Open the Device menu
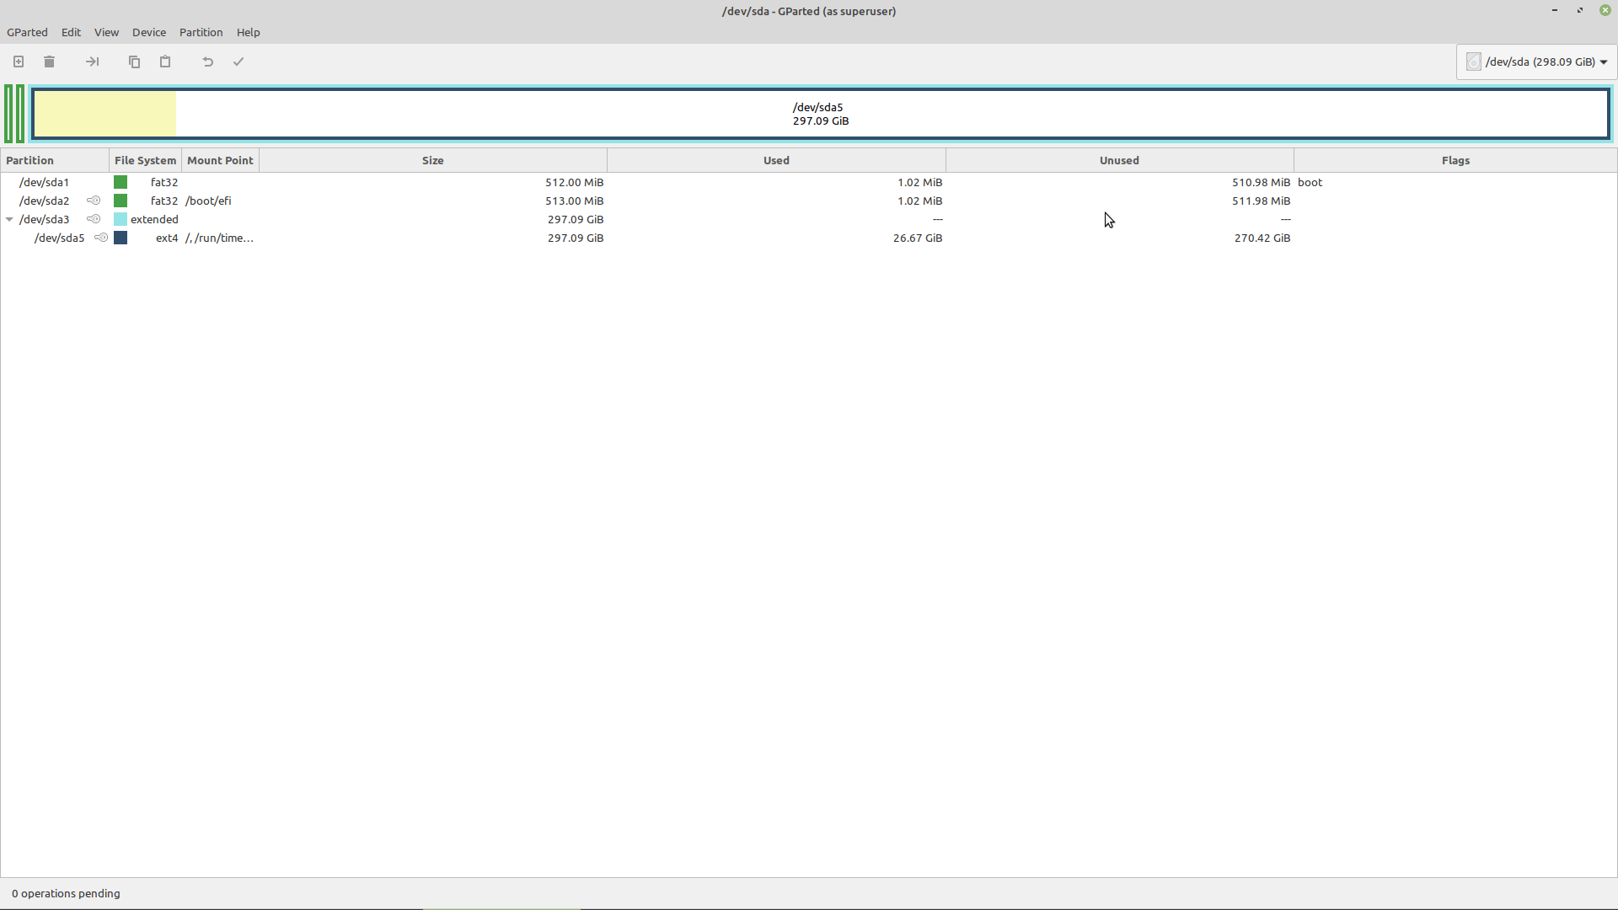Viewport: 1618px width, 910px height. click(x=148, y=32)
